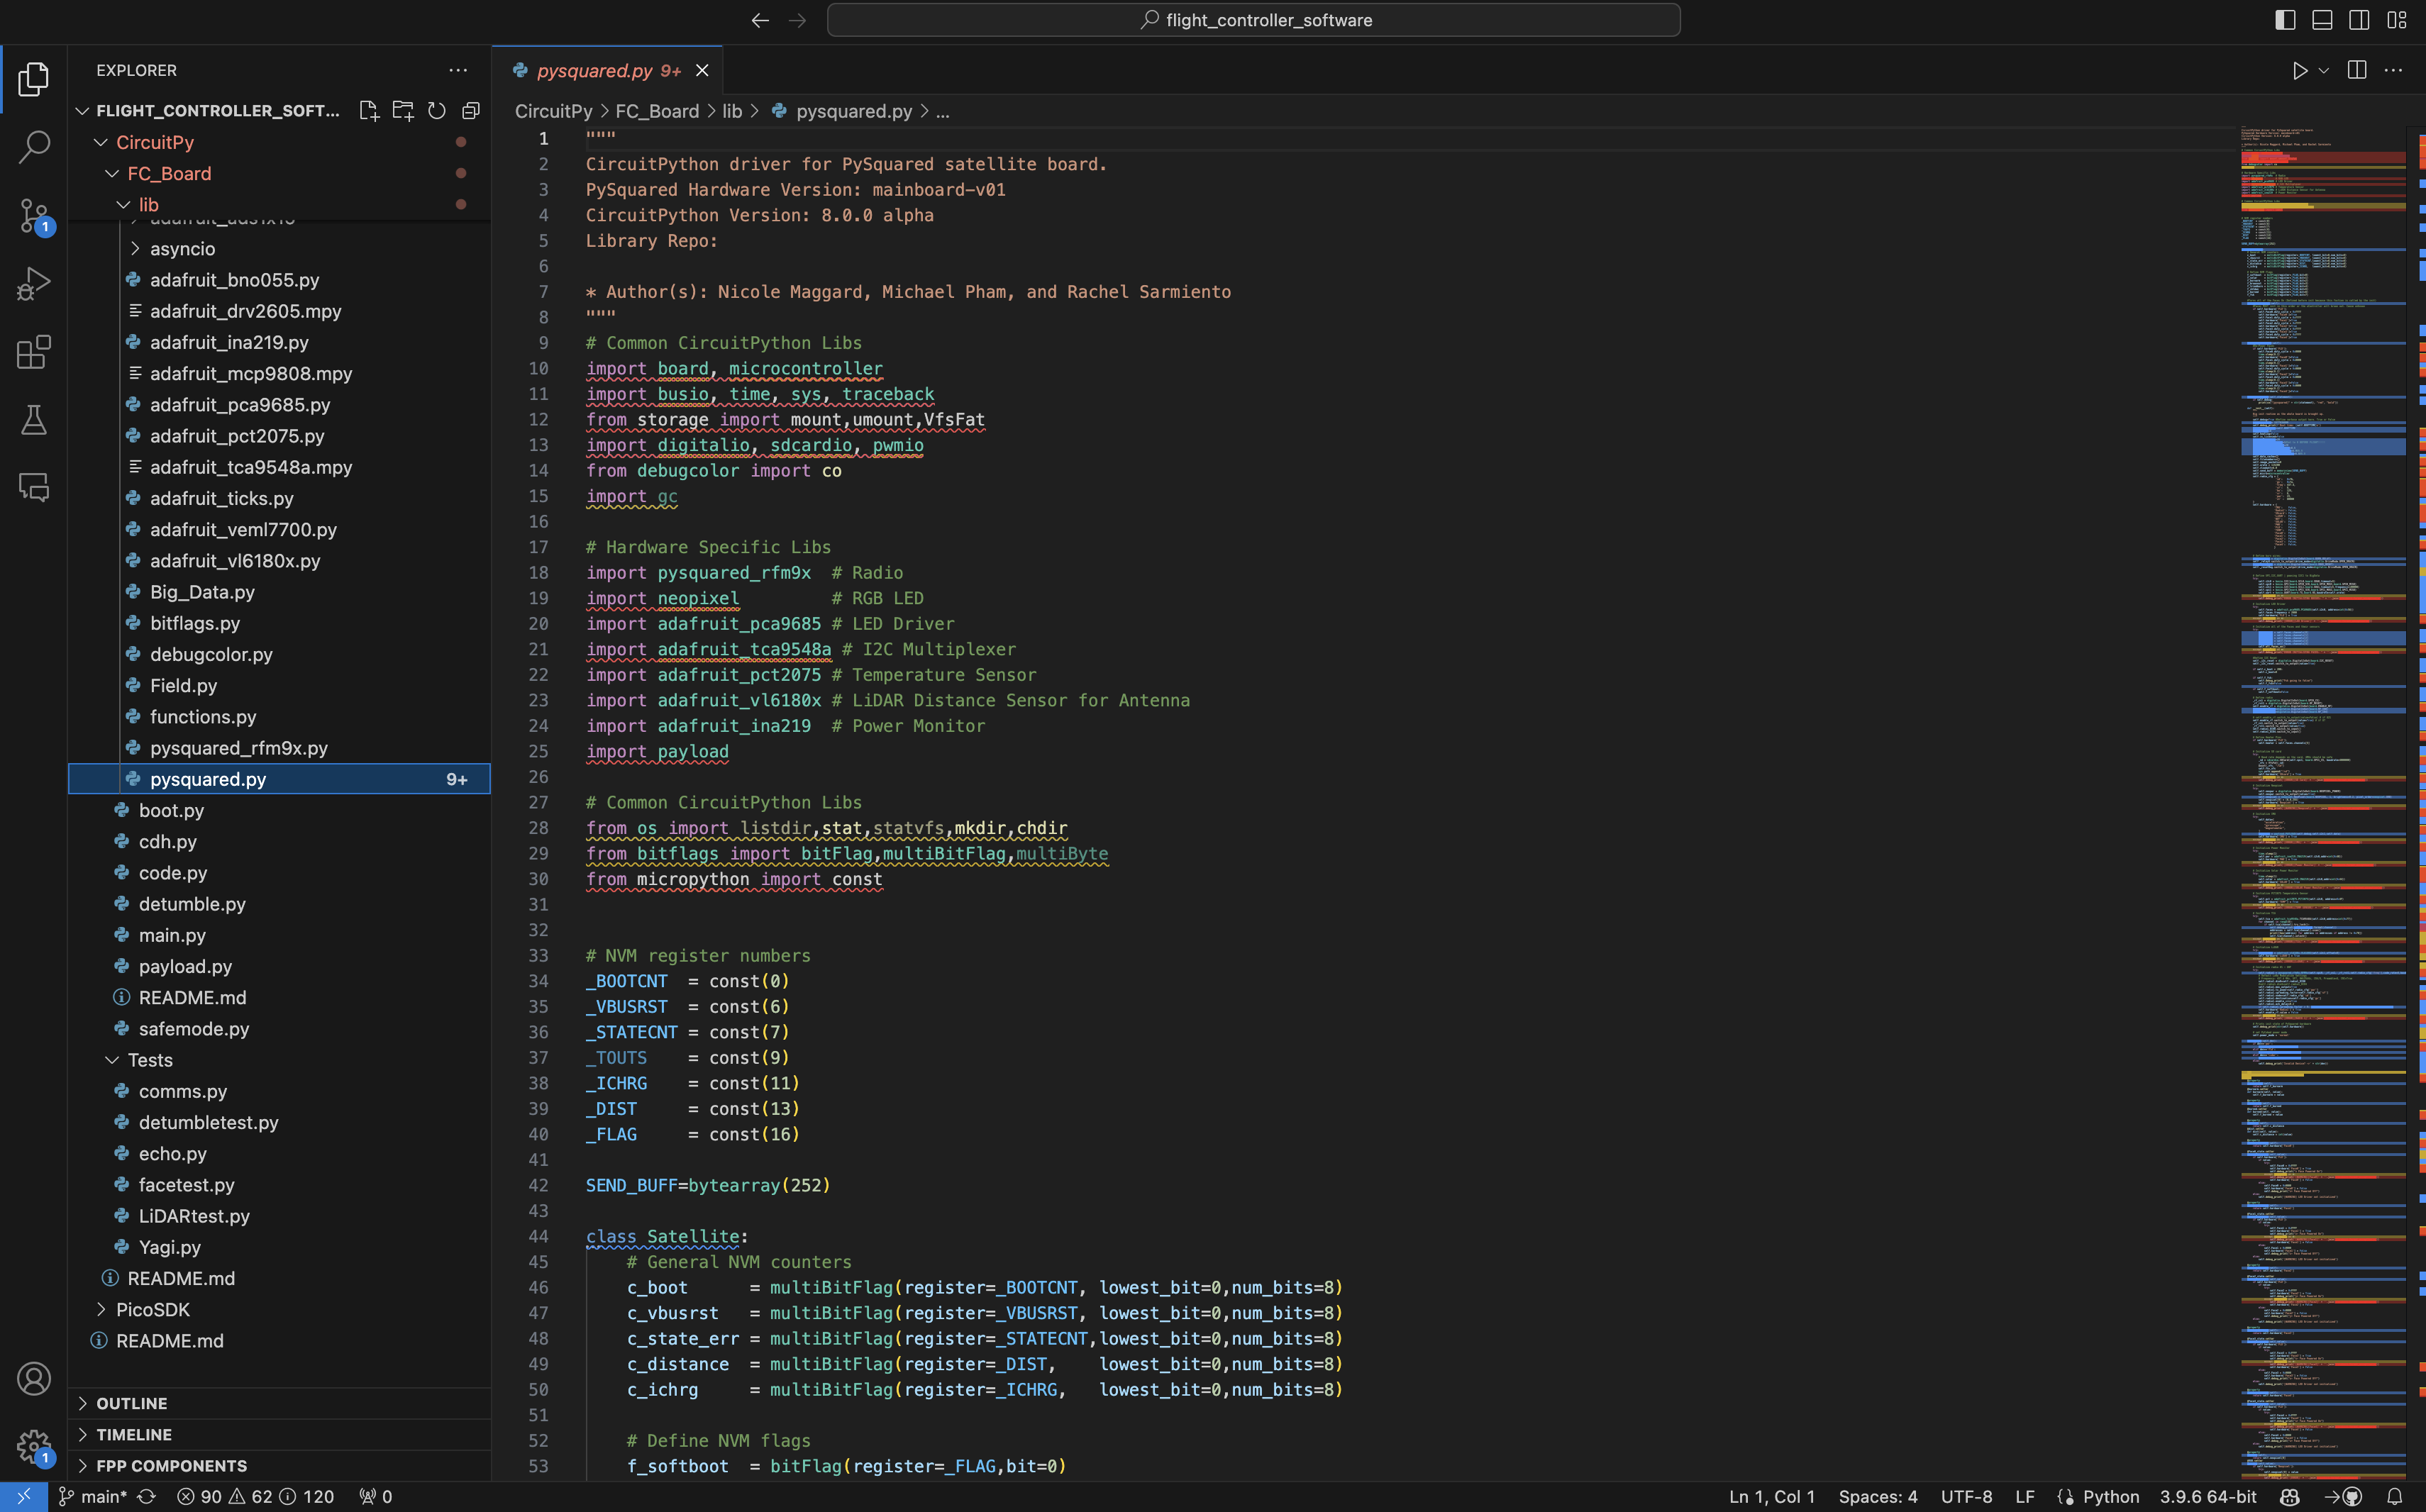Open Run and Debug view
Screen dimensions: 2426x1512
coord(33,283)
